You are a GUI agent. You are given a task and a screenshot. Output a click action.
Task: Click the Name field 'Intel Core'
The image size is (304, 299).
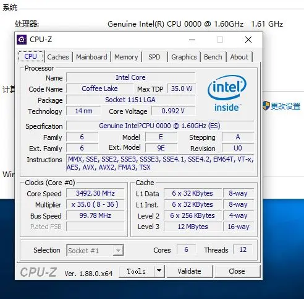point(130,77)
